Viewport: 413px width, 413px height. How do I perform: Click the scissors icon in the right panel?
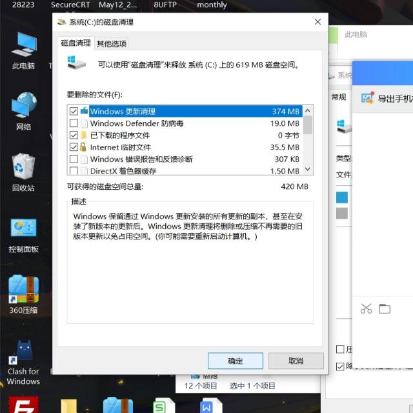366,308
